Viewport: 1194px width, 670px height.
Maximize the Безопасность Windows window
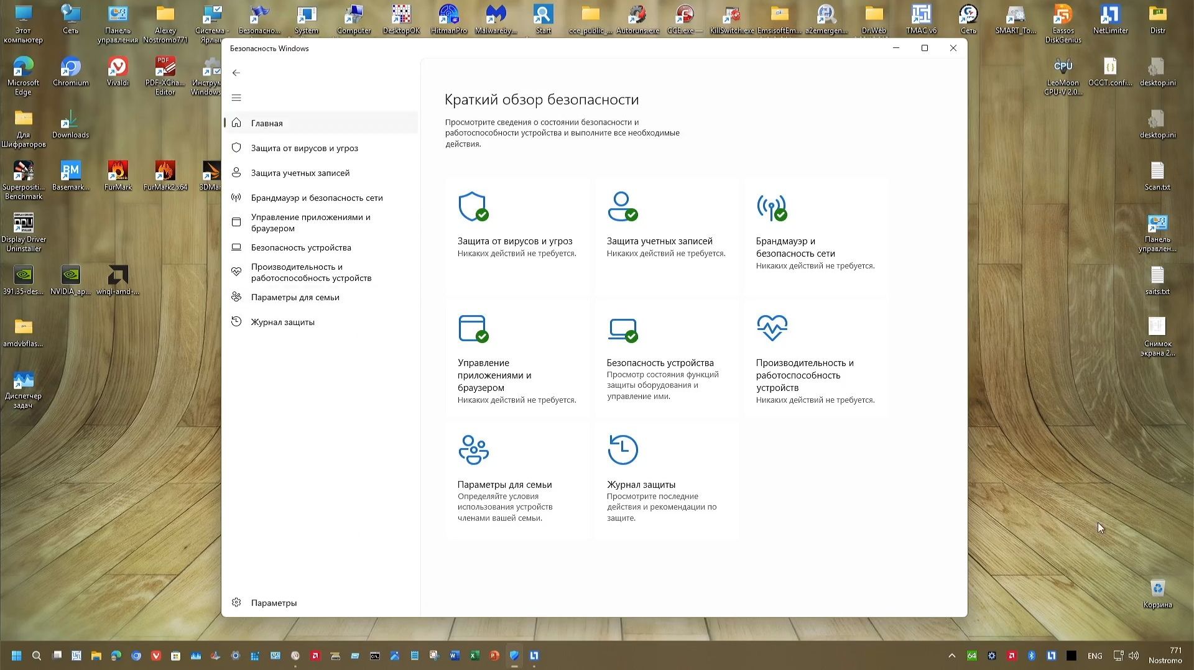coord(925,48)
